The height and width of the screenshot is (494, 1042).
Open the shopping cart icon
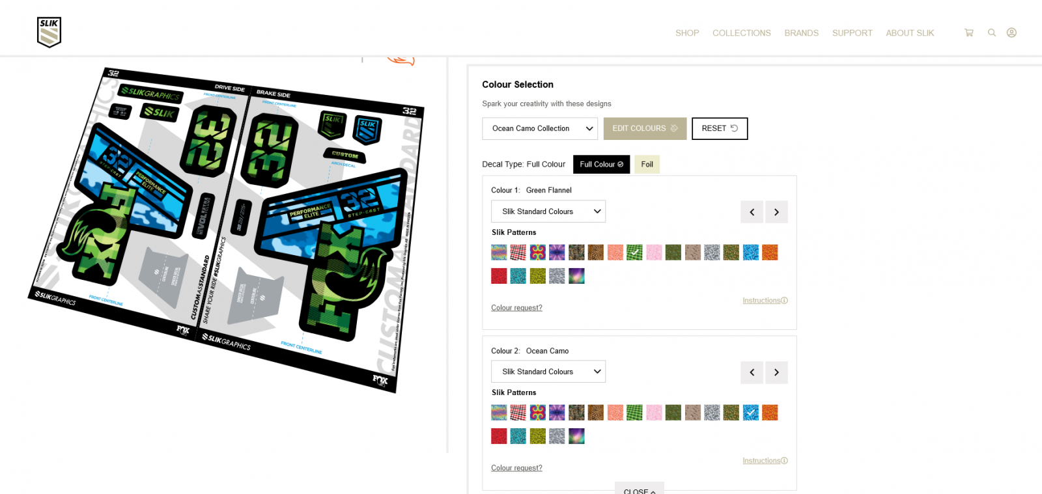(968, 33)
